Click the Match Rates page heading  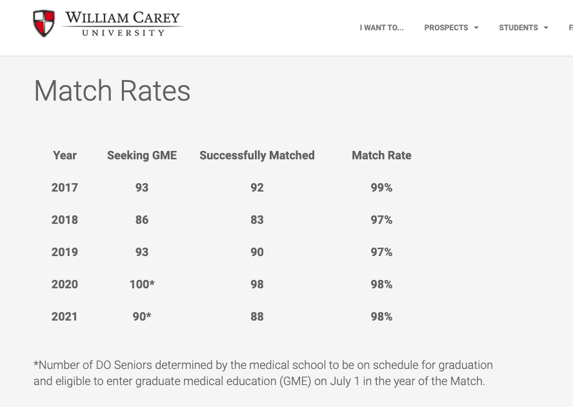[x=112, y=91]
